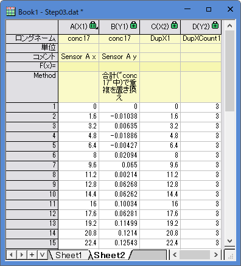Screen dimensions: 241x266
Task: Click the horizontal scrollbar left arrow
Action: click(x=175, y=254)
